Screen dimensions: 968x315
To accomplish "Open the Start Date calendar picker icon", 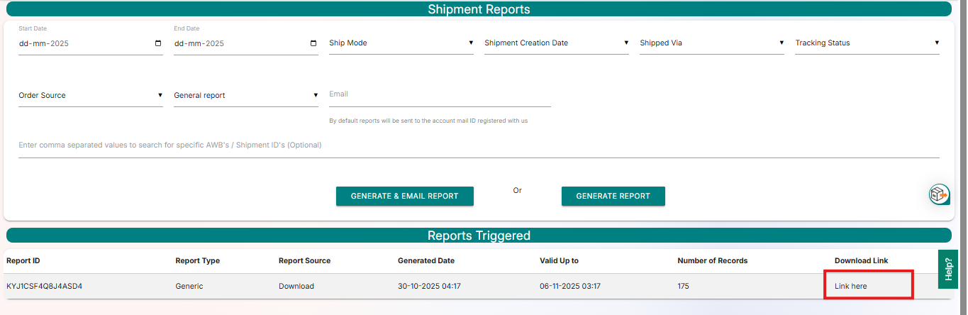I will click(157, 43).
